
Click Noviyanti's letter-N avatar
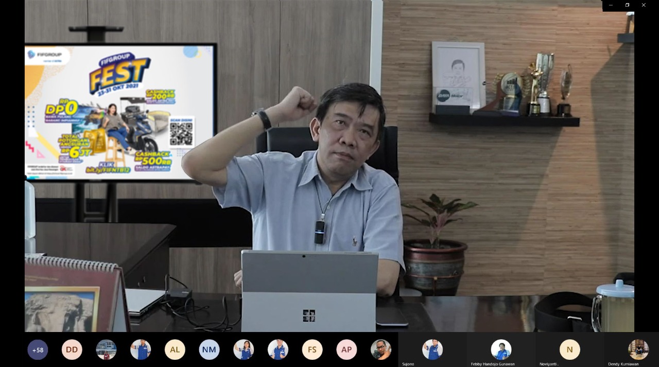[x=569, y=349]
